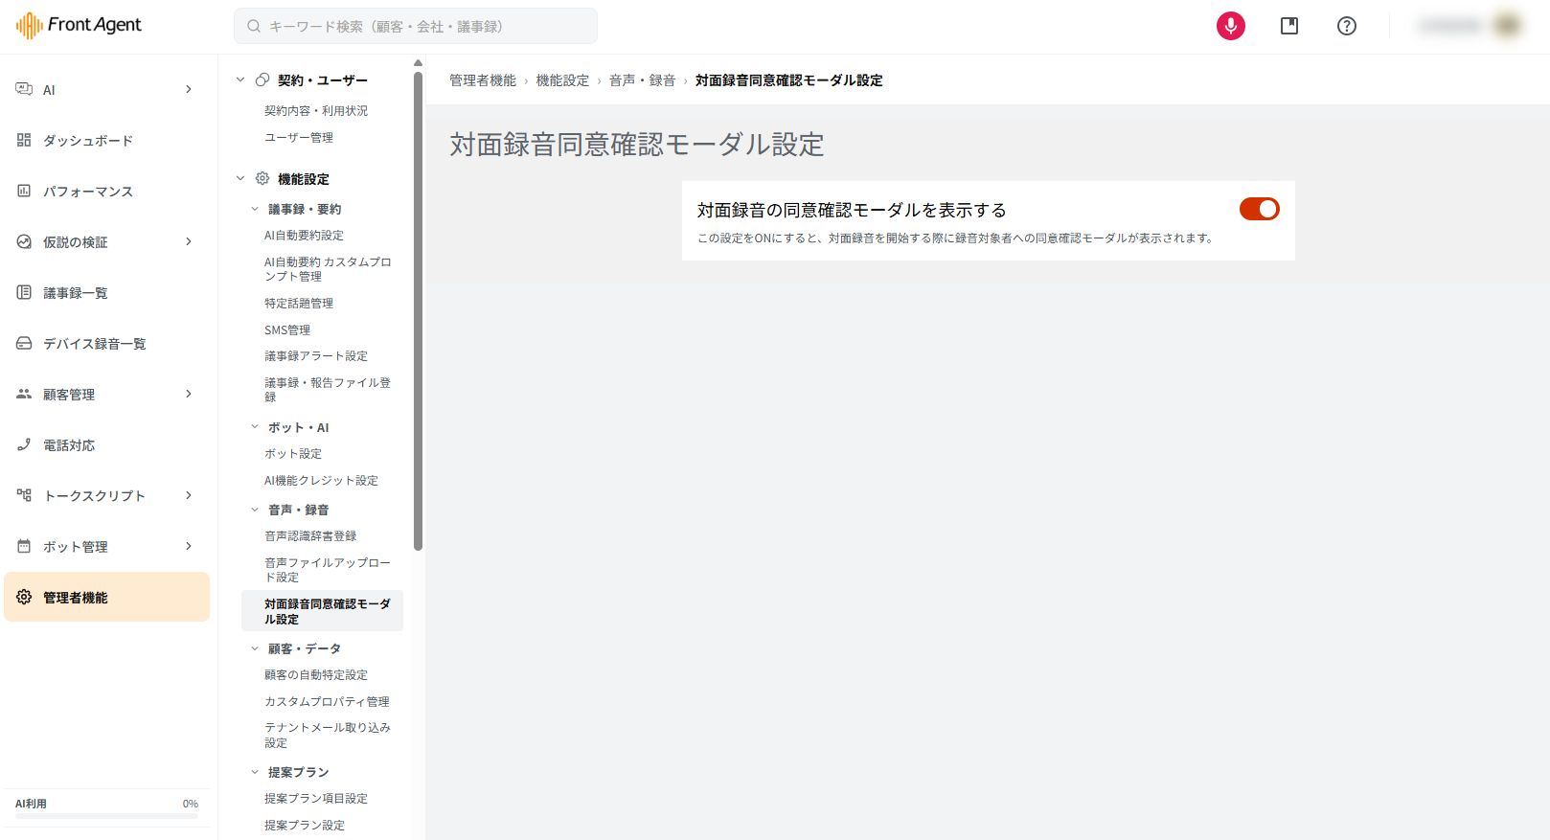
Task: Collapse the 音声・録音 group chevron
Action: pyautogui.click(x=255, y=510)
